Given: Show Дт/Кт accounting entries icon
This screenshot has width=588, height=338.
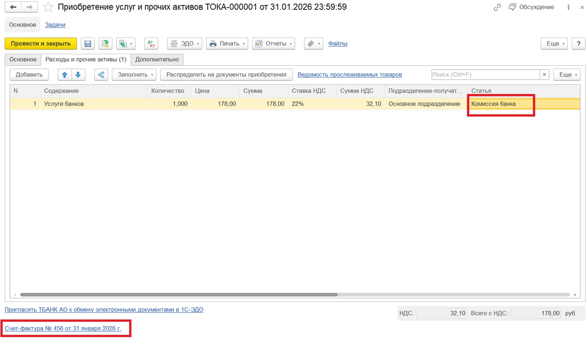Looking at the screenshot, I should pyautogui.click(x=151, y=43).
